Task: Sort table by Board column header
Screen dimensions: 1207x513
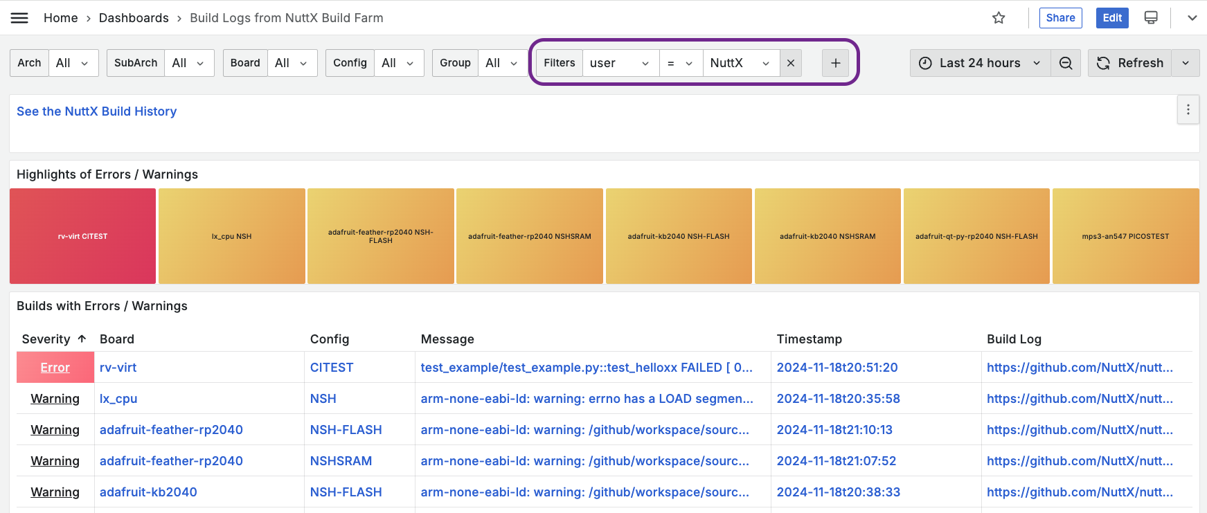Action: pos(117,339)
